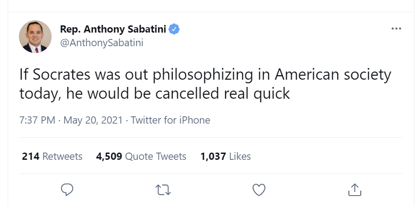Show the 4,509 Quote Tweets

pos(141,157)
